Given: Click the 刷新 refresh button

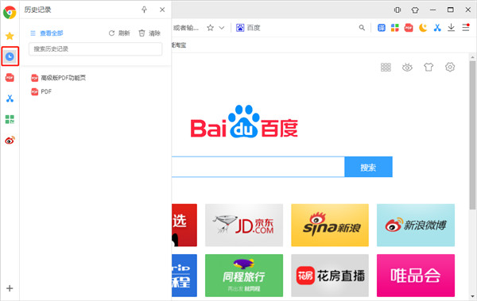Looking at the screenshot, I should (x=119, y=33).
